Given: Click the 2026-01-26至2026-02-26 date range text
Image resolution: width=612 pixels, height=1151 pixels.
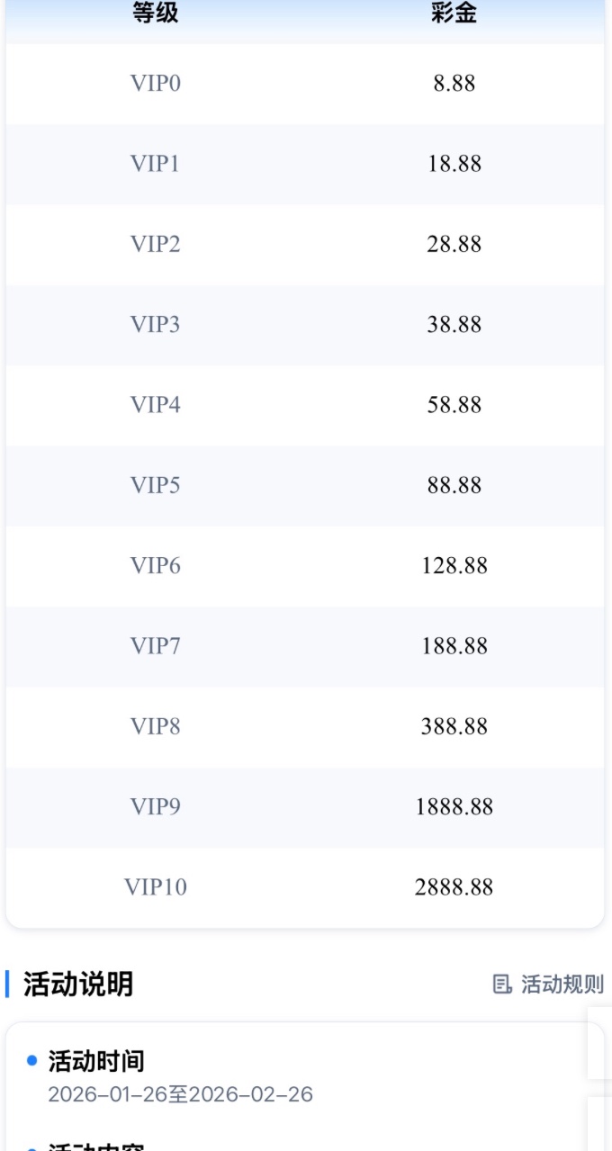Looking at the screenshot, I should 180,1094.
